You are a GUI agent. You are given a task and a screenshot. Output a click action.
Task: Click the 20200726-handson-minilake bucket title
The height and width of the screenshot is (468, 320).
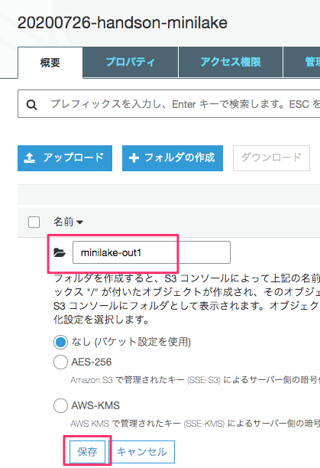pyautogui.click(x=122, y=23)
